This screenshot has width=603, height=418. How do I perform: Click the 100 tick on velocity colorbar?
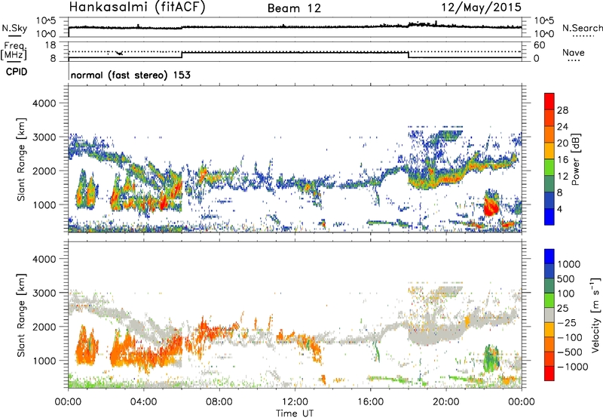click(566, 294)
